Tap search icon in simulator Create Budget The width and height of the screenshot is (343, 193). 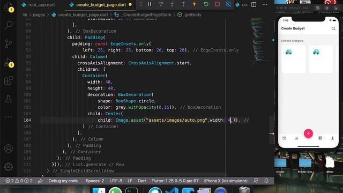[333, 28]
